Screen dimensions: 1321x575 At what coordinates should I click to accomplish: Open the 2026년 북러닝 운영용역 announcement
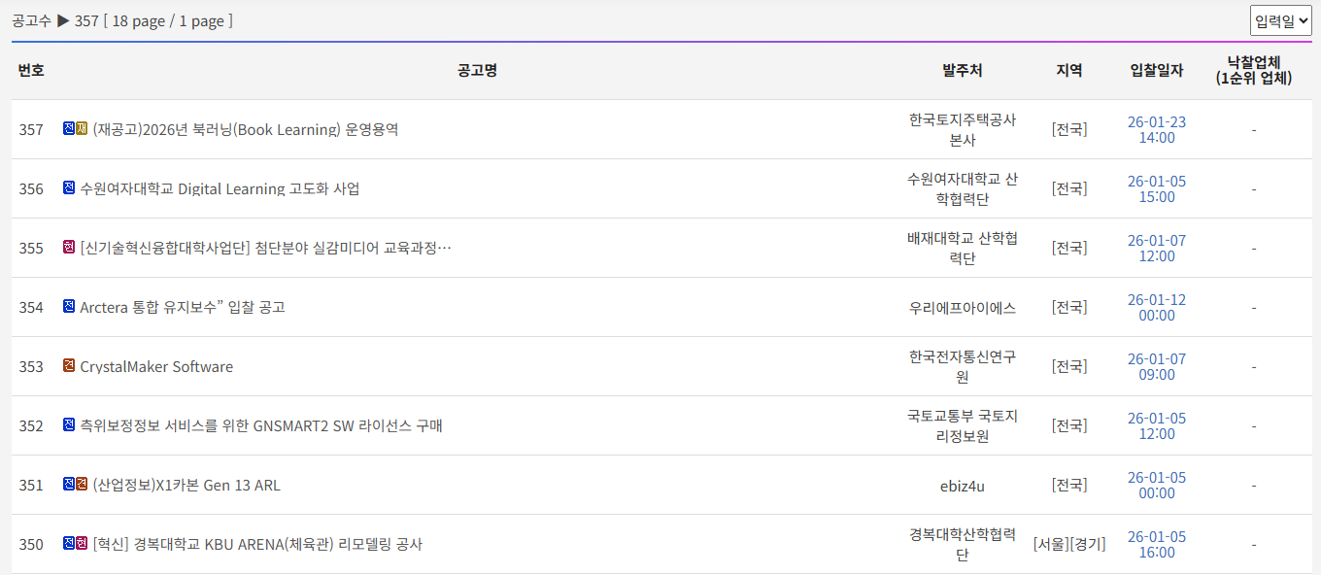coord(245,129)
